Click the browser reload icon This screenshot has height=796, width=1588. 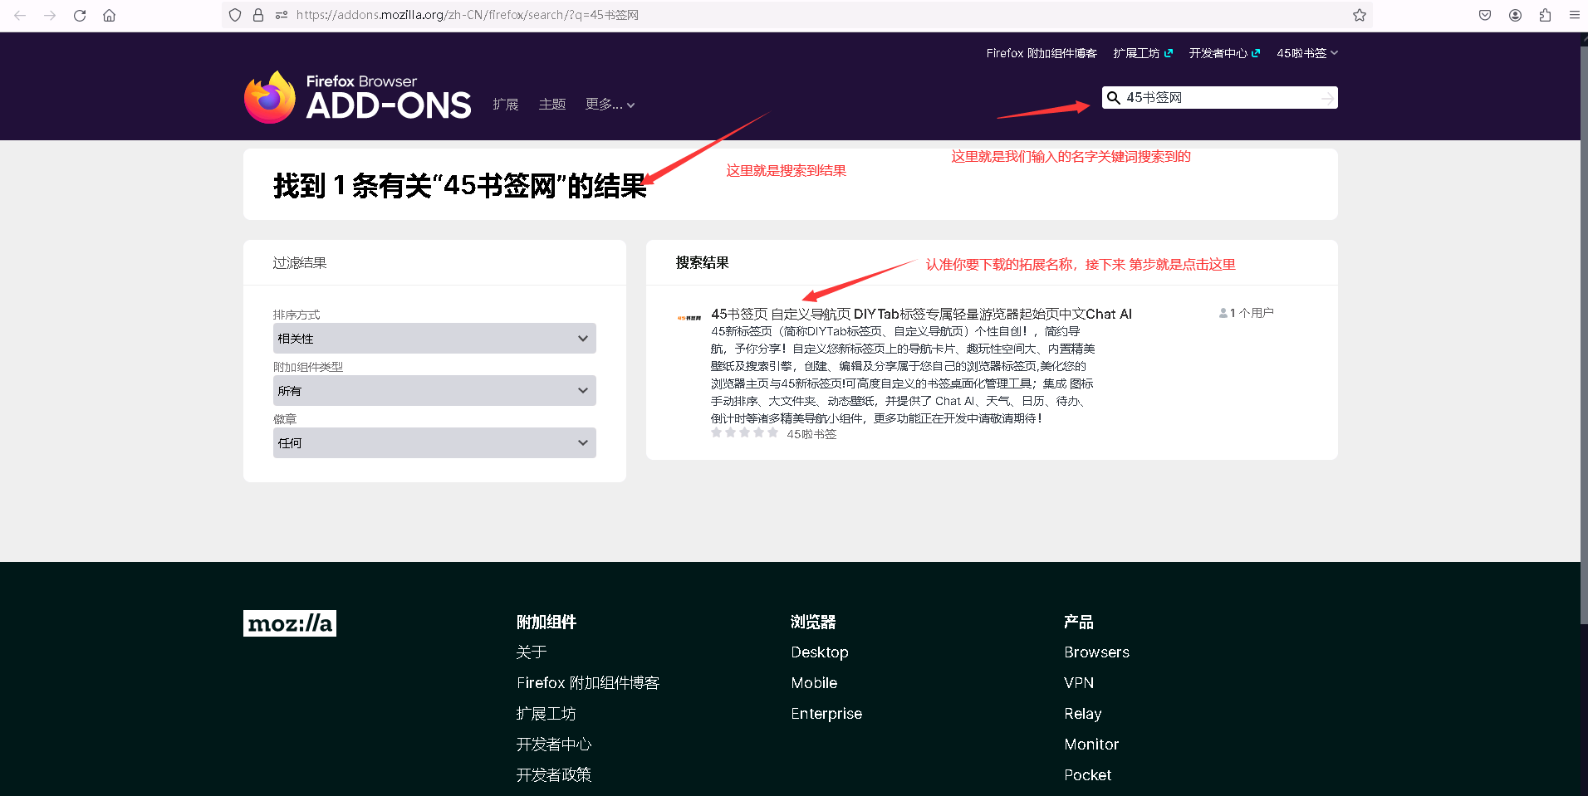point(80,15)
